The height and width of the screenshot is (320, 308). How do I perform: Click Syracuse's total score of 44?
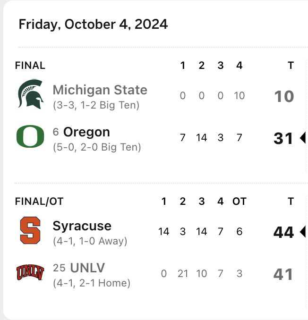284,232
